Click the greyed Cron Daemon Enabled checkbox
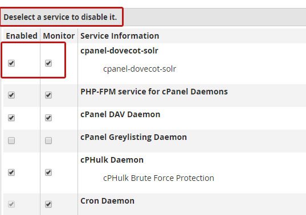The width and height of the screenshot is (306, 215). click(x=11, y=204)
